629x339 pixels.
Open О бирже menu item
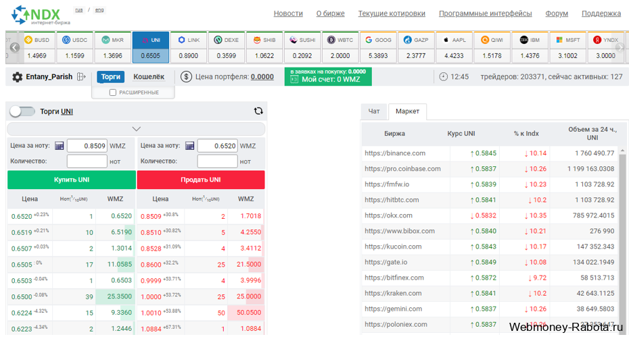point(330,14)
